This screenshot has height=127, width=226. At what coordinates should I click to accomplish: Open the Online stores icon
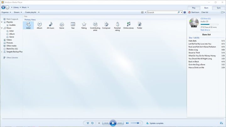(128, 24)
